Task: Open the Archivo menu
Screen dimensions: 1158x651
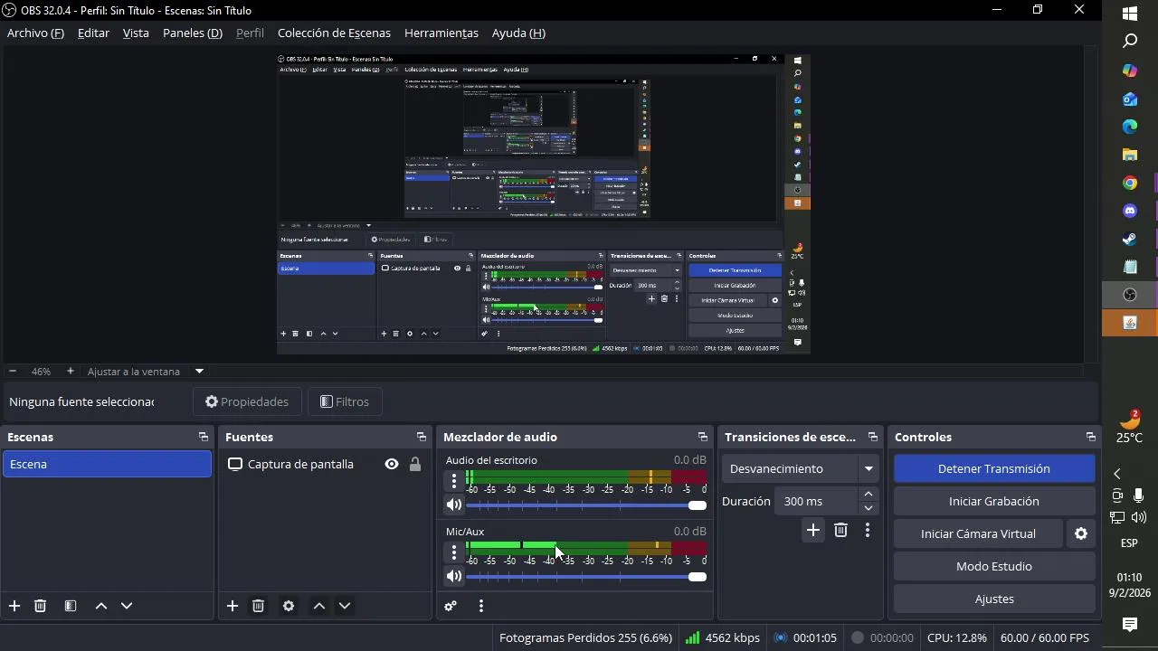Action: (x=35, y=33)
